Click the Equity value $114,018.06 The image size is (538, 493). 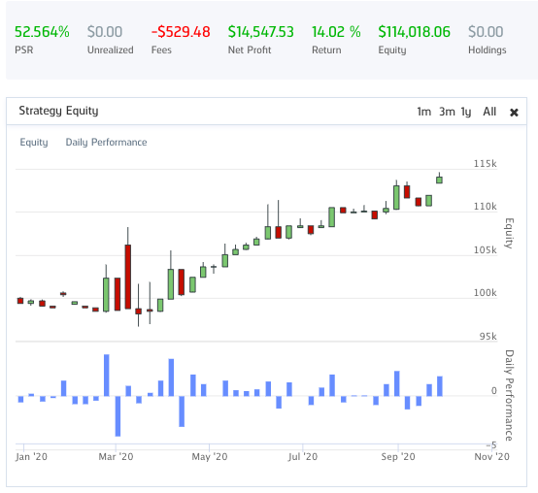414,32
